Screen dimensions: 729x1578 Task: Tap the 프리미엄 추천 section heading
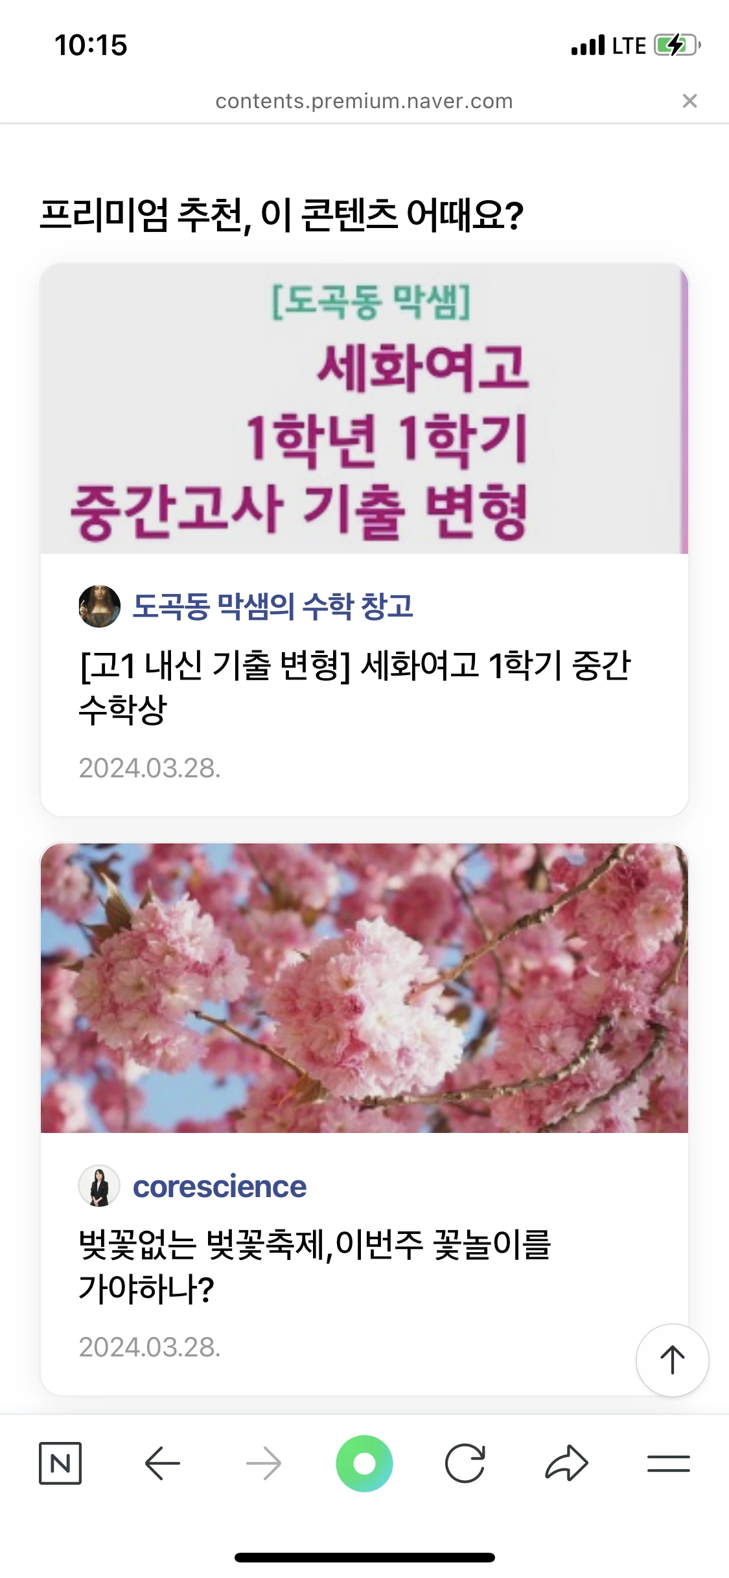pyautogui.click(x=282, y=215)
